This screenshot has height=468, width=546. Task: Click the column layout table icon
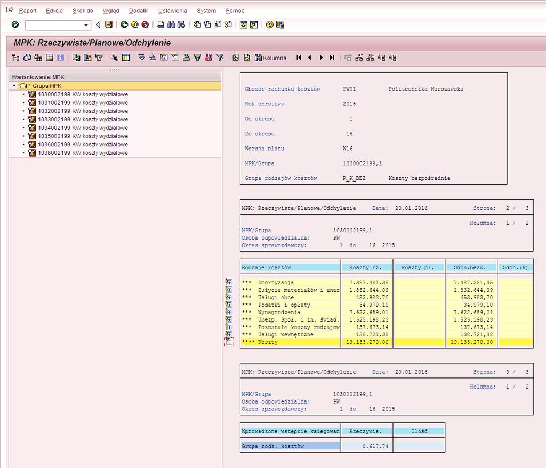pyautogui.click(x=126, y=58)
